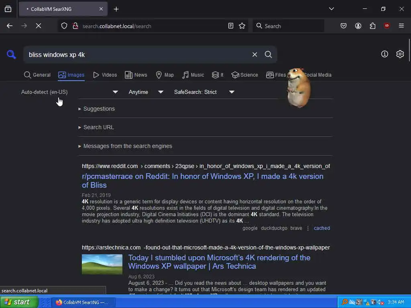The image size is (411, 308).
Task: Click the Firefox Search box
Action: (x=288, y=26)
